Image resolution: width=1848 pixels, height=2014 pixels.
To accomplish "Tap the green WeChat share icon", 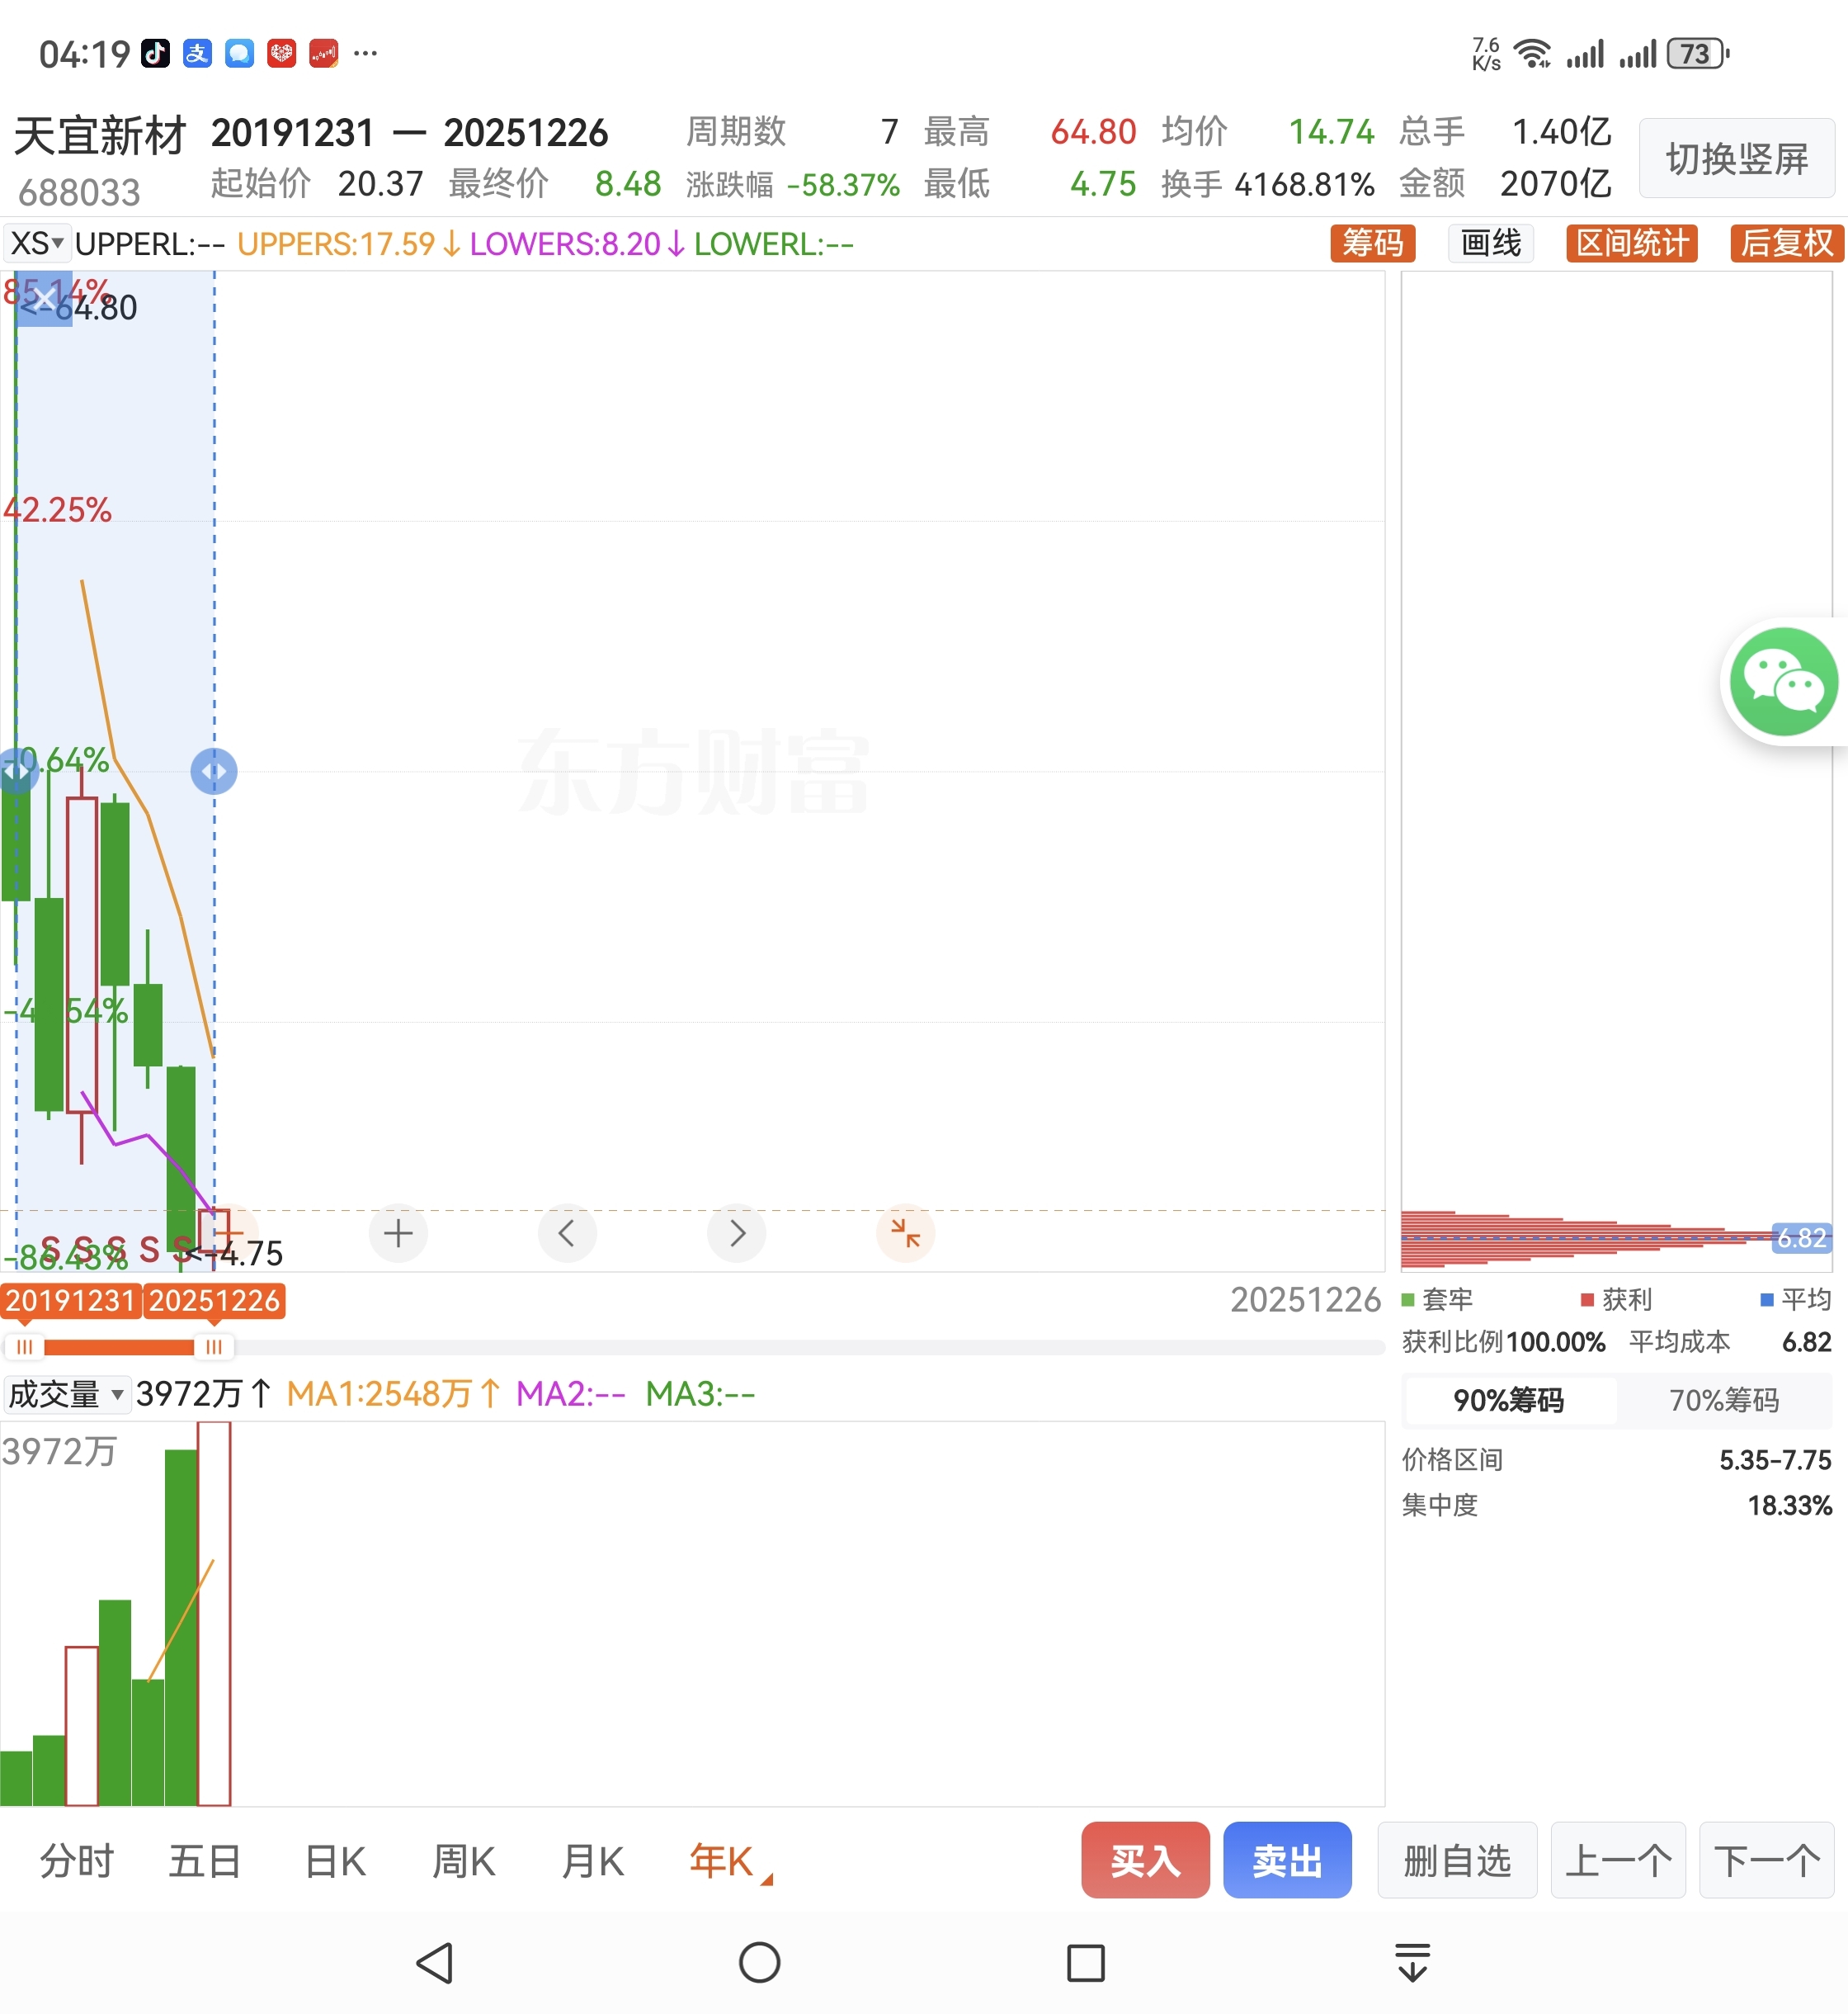I will tap(1785, 683).
